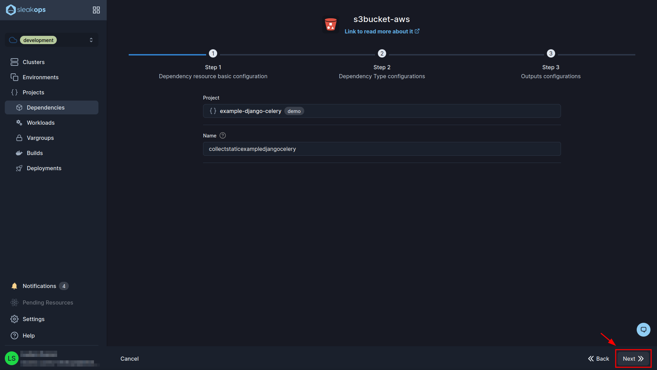Click the external link icon
This screenshot has width=657, height=370.
click(x=417, y=31)
